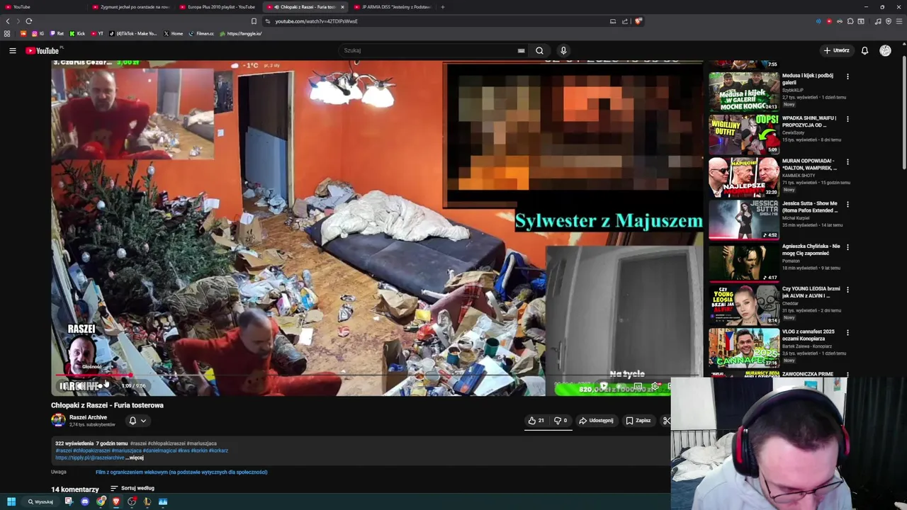
Task: Open the clip scissors button
Action: coord(666,421)
